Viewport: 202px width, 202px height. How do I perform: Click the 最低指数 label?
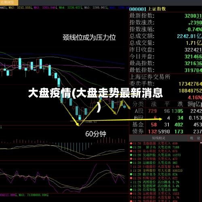point(142,70)
